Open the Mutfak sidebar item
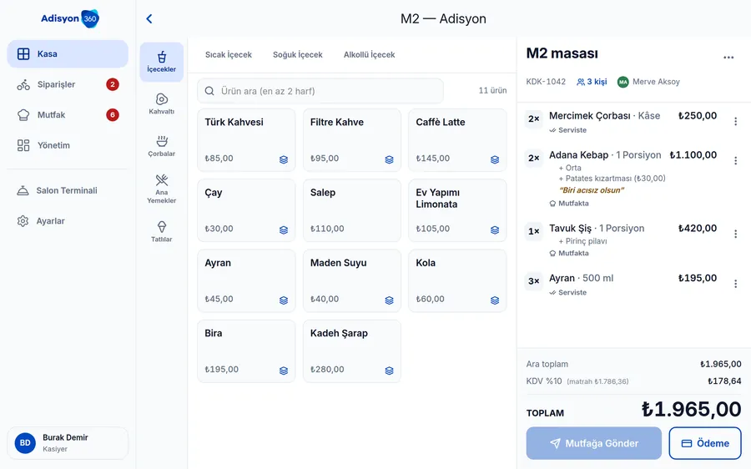Image resolution: width=751 pixels, height=469 pixels. (68, 115)
